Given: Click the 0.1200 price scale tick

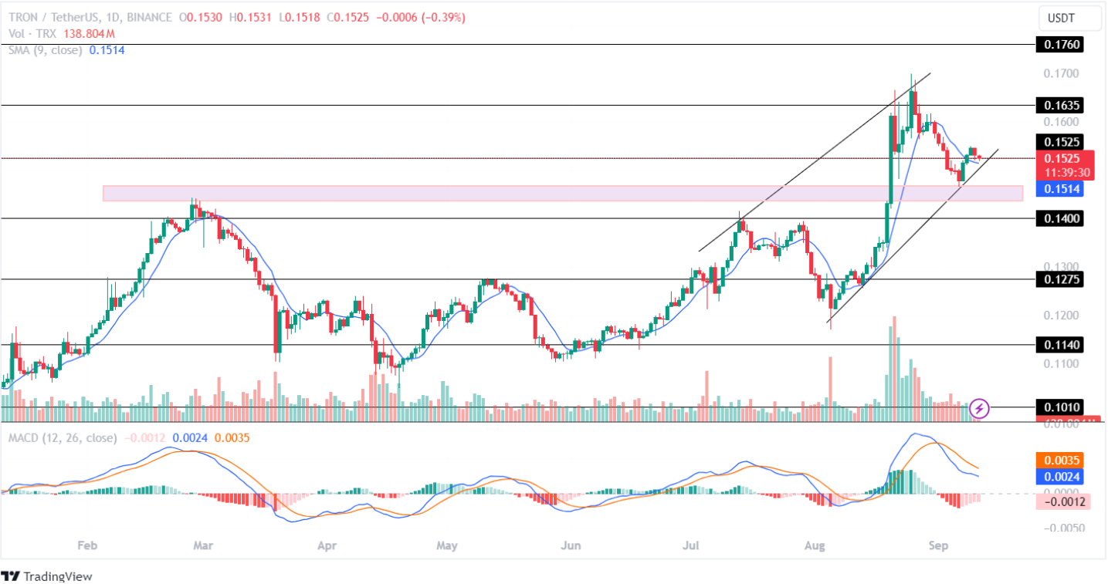Looking at the screenshot, I should pos(1062,316).
